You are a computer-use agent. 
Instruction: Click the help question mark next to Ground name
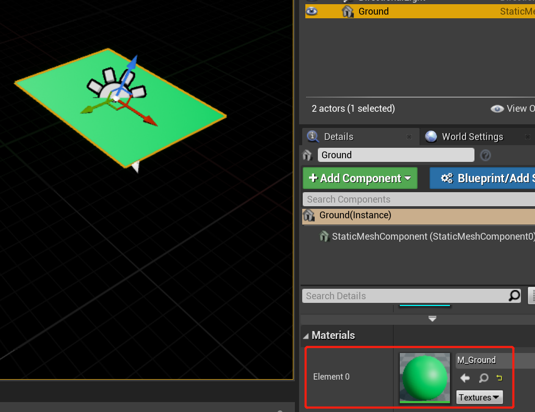pos(485,155)
